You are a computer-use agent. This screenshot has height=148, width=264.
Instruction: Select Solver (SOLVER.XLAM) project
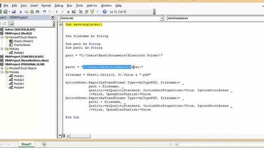(20, 30)
